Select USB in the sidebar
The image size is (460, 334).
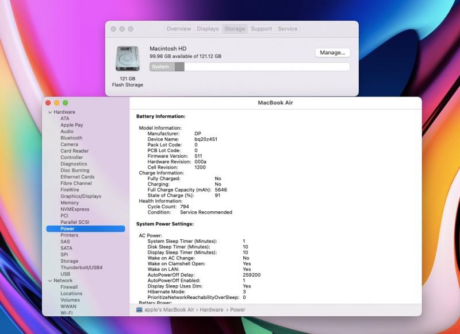tap(65, 274)
